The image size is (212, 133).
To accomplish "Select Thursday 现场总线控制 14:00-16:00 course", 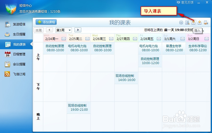I will click(x=126, y=78).
